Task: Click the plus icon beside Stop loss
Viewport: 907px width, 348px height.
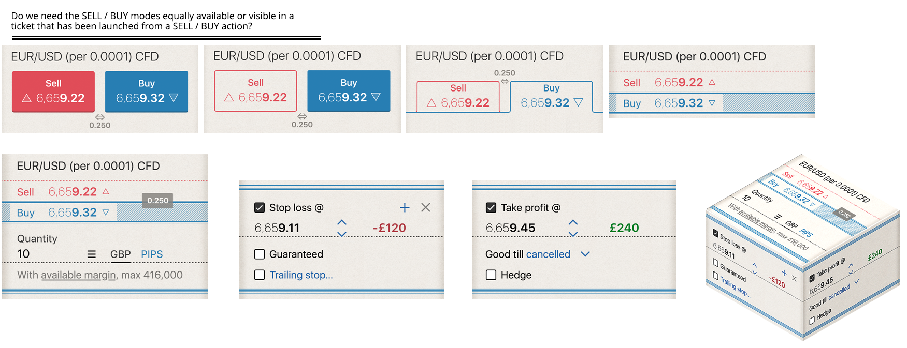Action: pos(405,207)
